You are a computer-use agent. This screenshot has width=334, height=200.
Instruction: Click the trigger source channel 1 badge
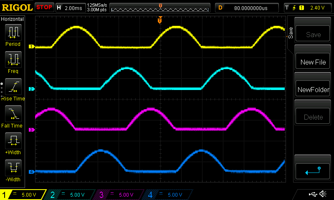301,8
